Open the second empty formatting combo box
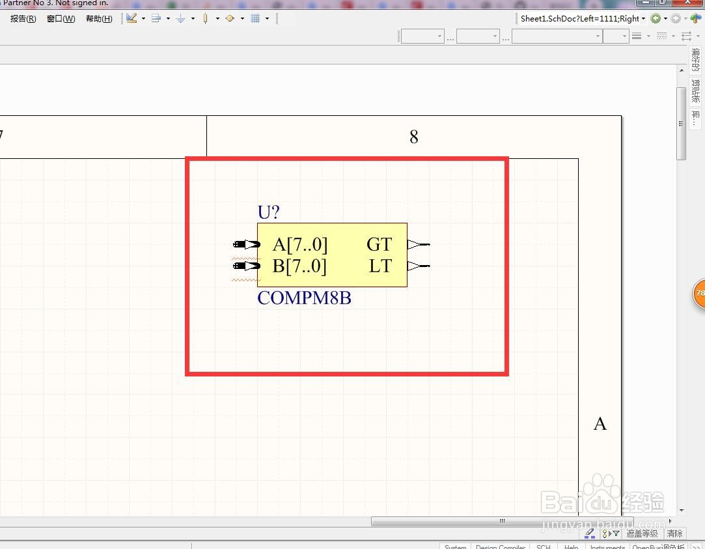 click(x=478, y=36)
